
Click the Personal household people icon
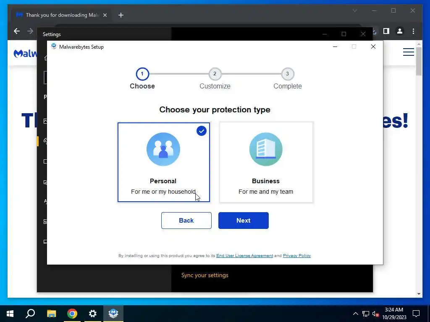(163, 149)
